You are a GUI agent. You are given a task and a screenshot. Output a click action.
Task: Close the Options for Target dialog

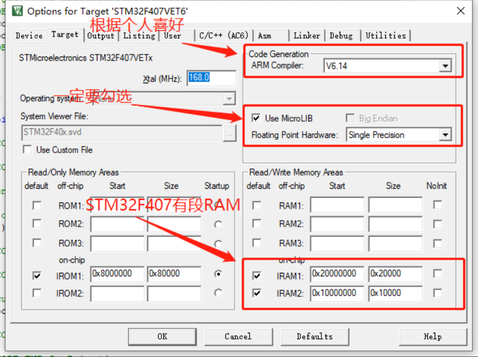point(460,11)
